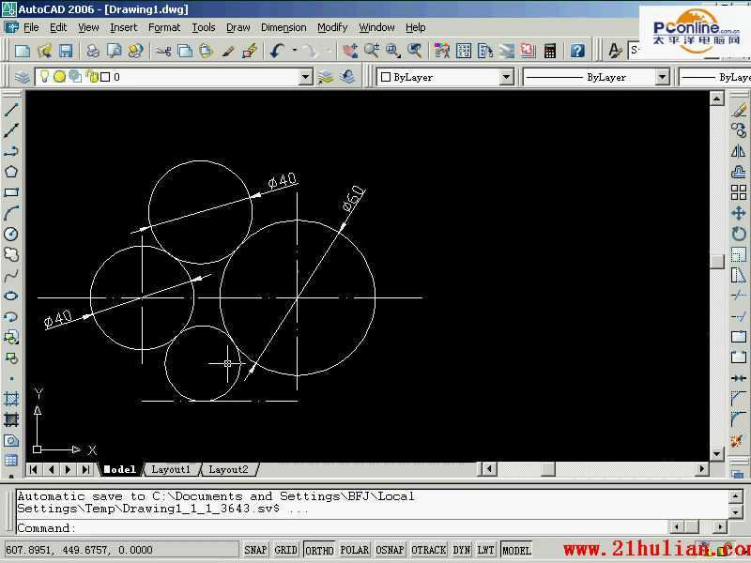Click drawing area vertical scroll up arrow
This screenshot has height=563, width=751.
pos(716,99)
